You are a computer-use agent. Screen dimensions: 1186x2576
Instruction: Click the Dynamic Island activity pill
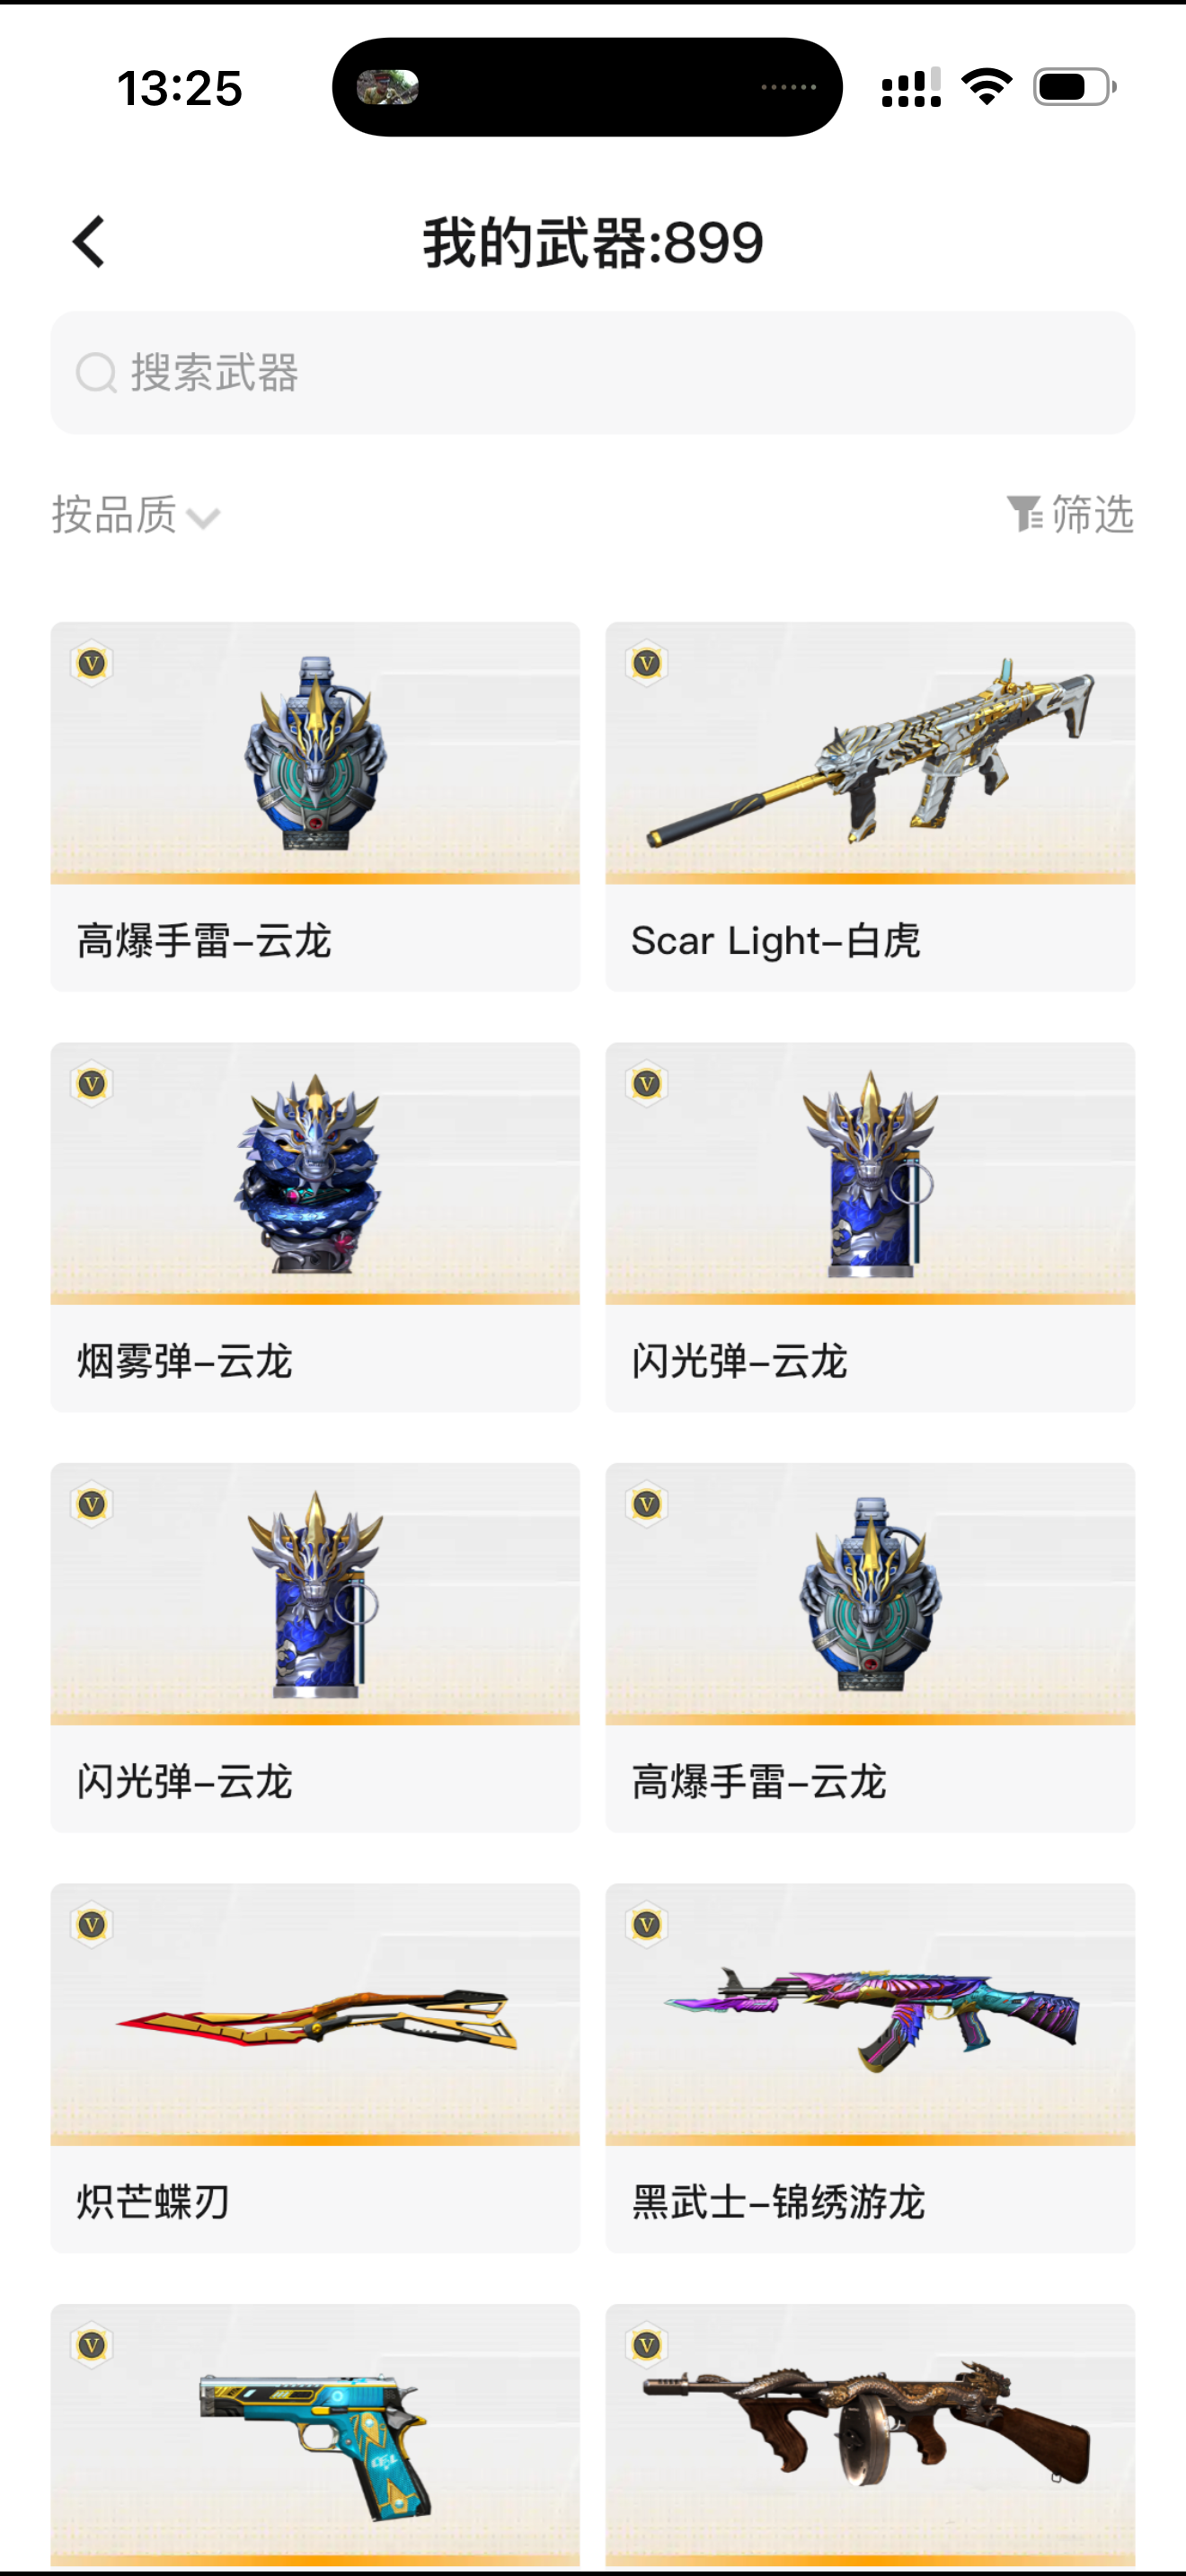click(587, 87)
